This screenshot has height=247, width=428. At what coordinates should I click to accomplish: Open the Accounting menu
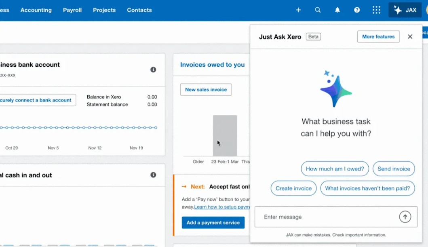point(36,10)
